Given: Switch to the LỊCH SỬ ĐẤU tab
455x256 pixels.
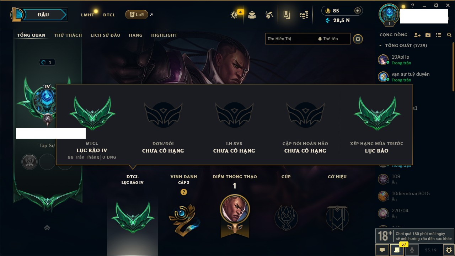Looking at the screenshot, I should pos(105,35).
